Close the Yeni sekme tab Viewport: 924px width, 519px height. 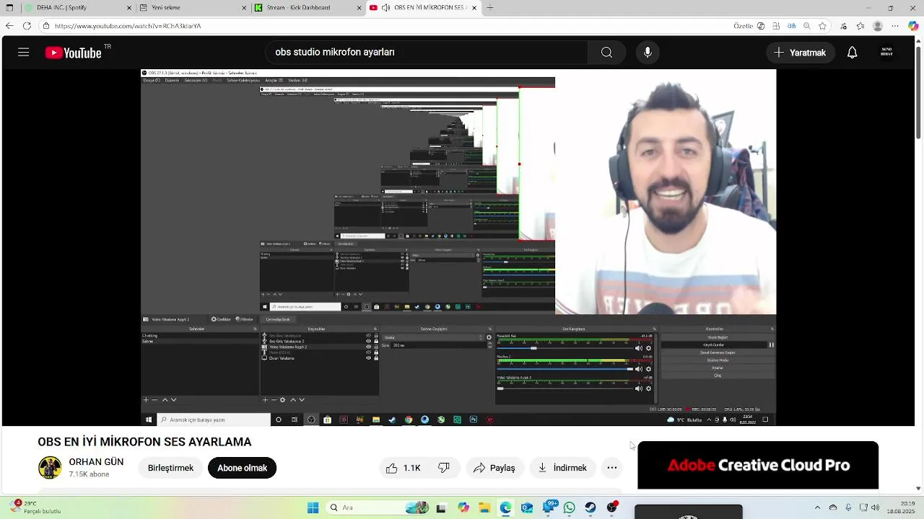pyautogui.click(x=245, y=8)
